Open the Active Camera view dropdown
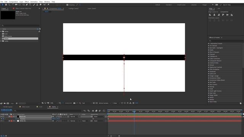Image resolution: width=244 pixels, height=137 pixels. pyautogui.click(x=105, y=103)
